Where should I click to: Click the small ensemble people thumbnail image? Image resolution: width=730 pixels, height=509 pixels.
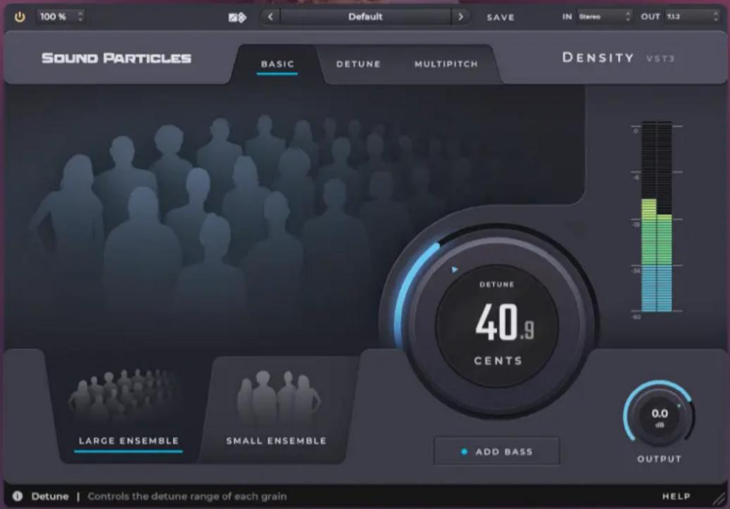(x=278, y=396)
